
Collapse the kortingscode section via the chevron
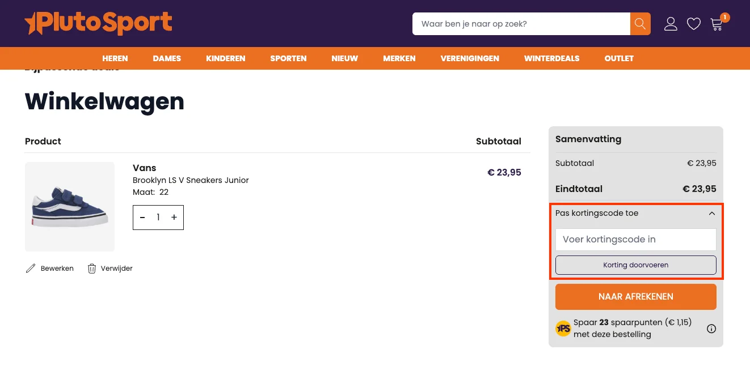[711, 213]
